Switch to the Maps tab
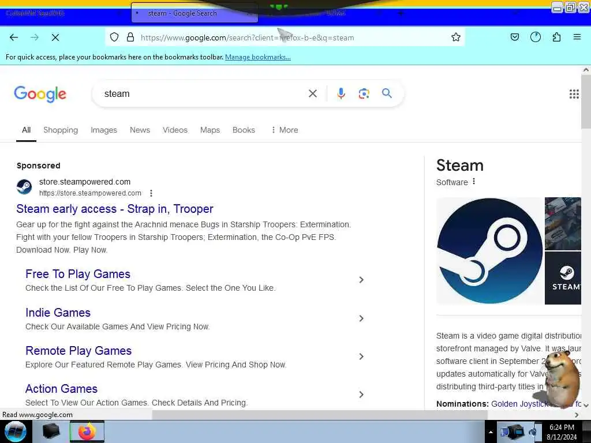Image resolution: width=591 pixels, height=443 pixels. tap(210, 130)
